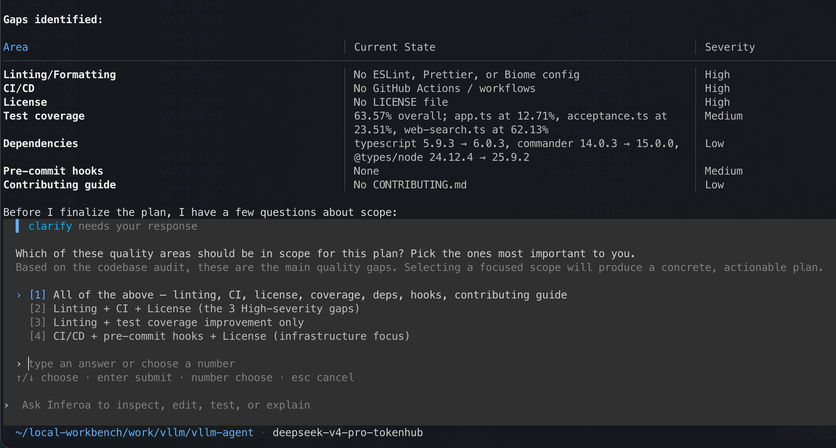Viewport: 836px width, 448px height.
Task: Click the prompt chevron before 'type an answer'
Action: pos(19,364)
